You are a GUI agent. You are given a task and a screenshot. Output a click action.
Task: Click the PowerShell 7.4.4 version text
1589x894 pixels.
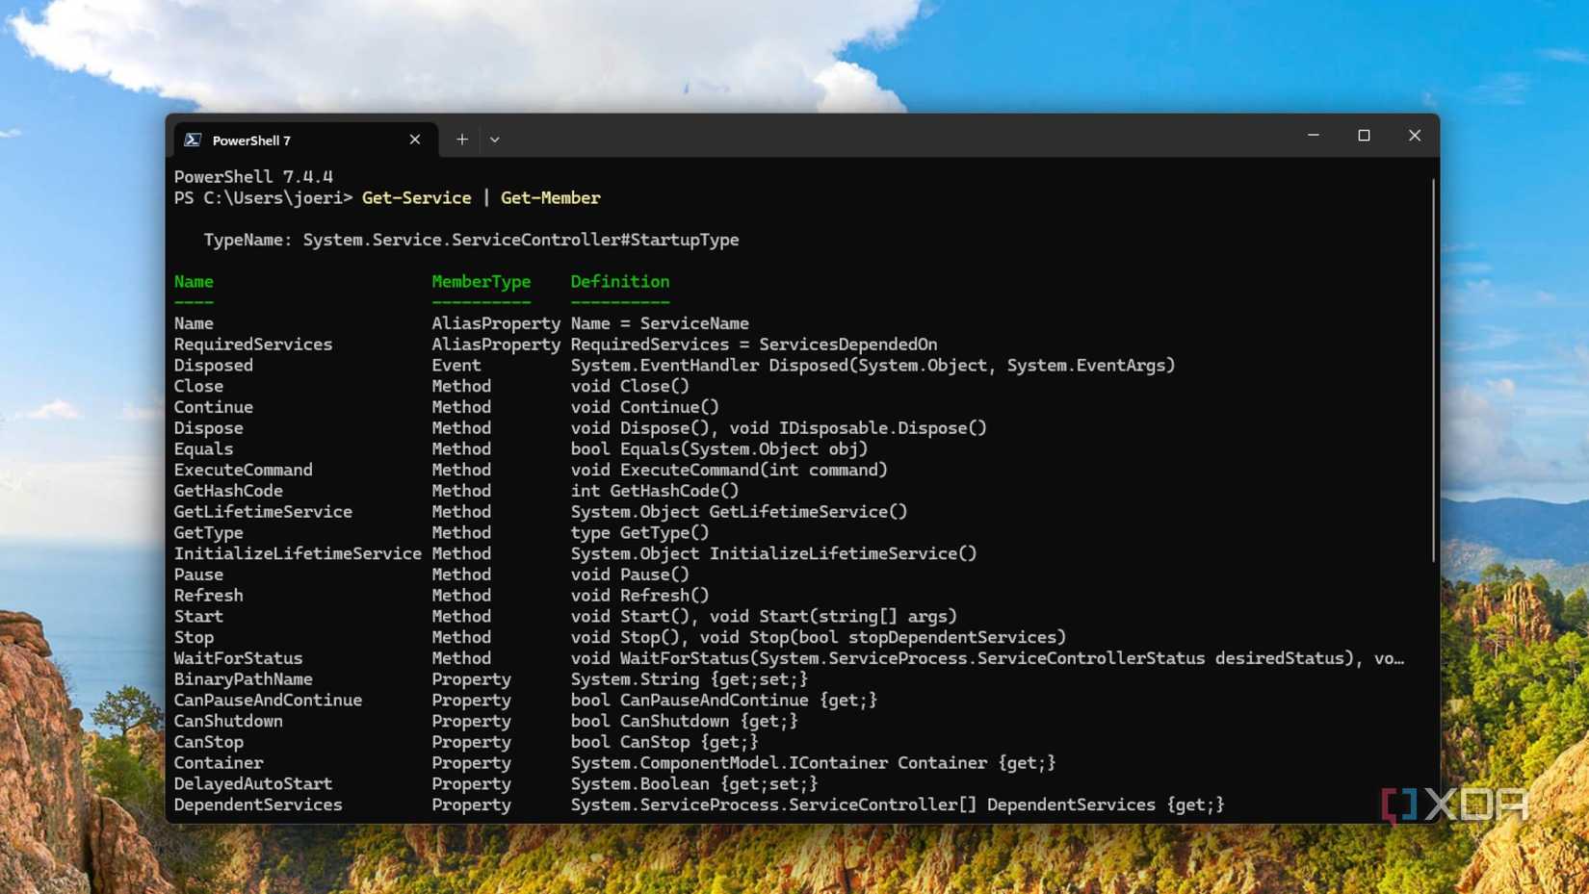[252, 176]
